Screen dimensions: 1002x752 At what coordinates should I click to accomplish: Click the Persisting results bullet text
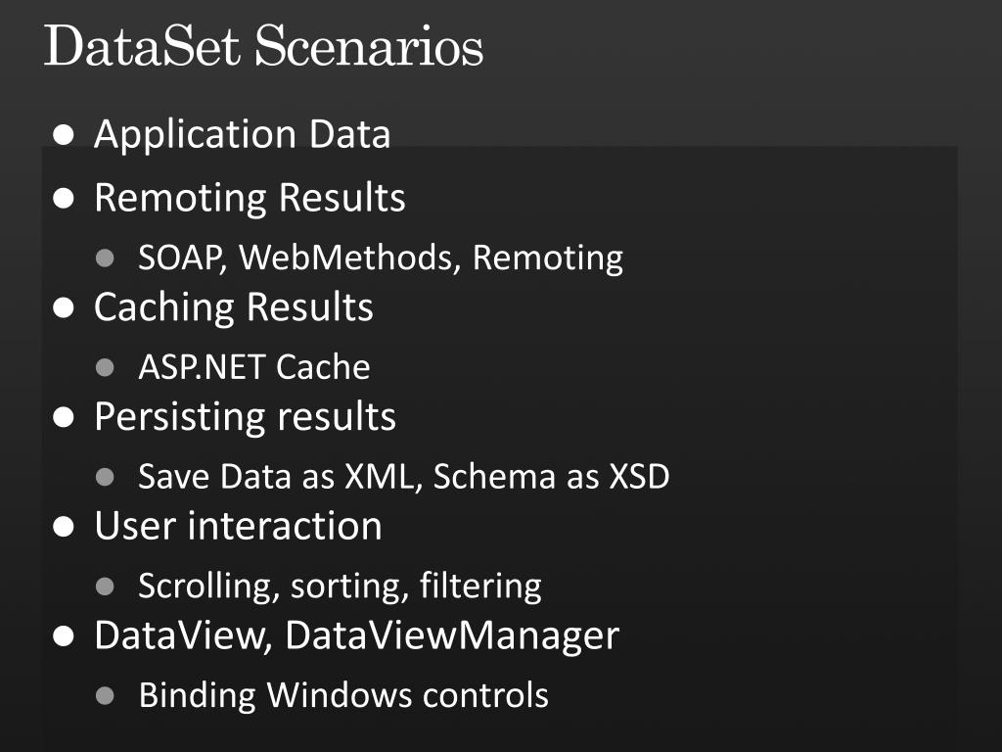tap(245, 417)
